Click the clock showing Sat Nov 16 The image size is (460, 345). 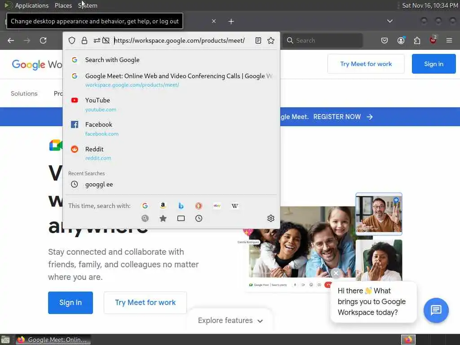(x=430, y=5)
